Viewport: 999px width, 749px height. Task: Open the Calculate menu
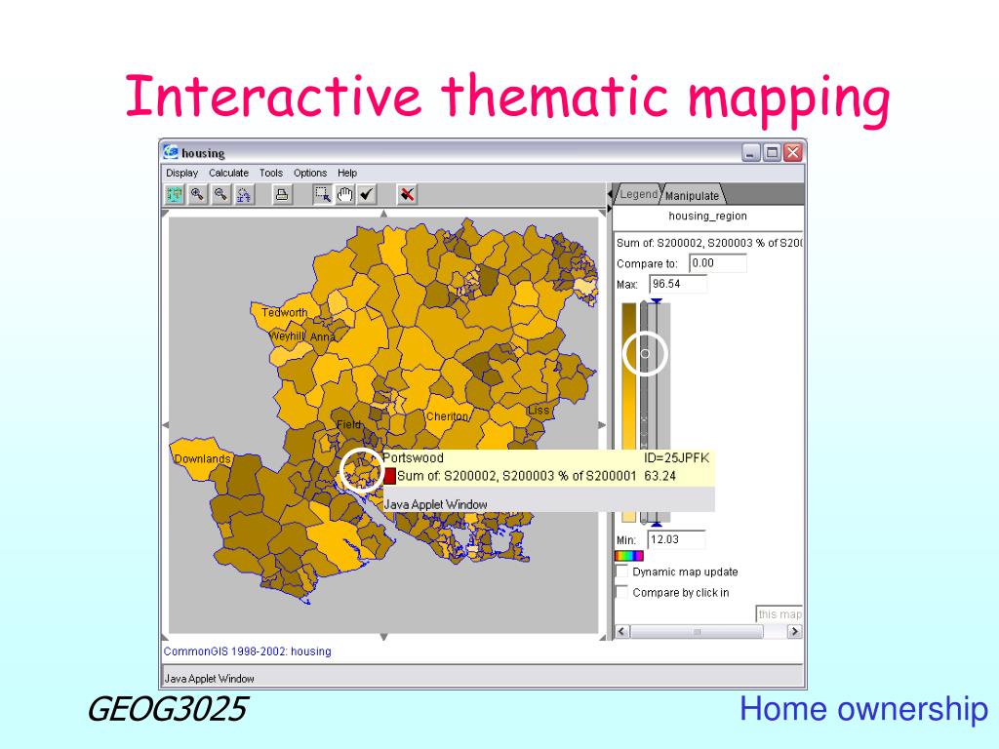click(228, 173)
